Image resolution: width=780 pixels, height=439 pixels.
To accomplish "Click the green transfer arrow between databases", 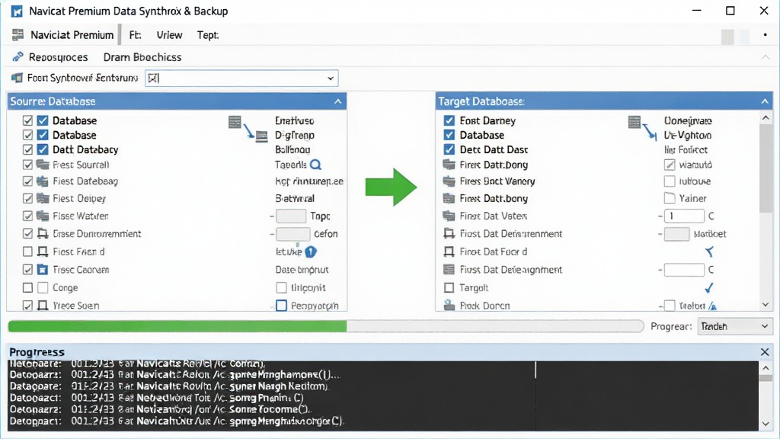I will pyautogui.click(x=391, y=187).
